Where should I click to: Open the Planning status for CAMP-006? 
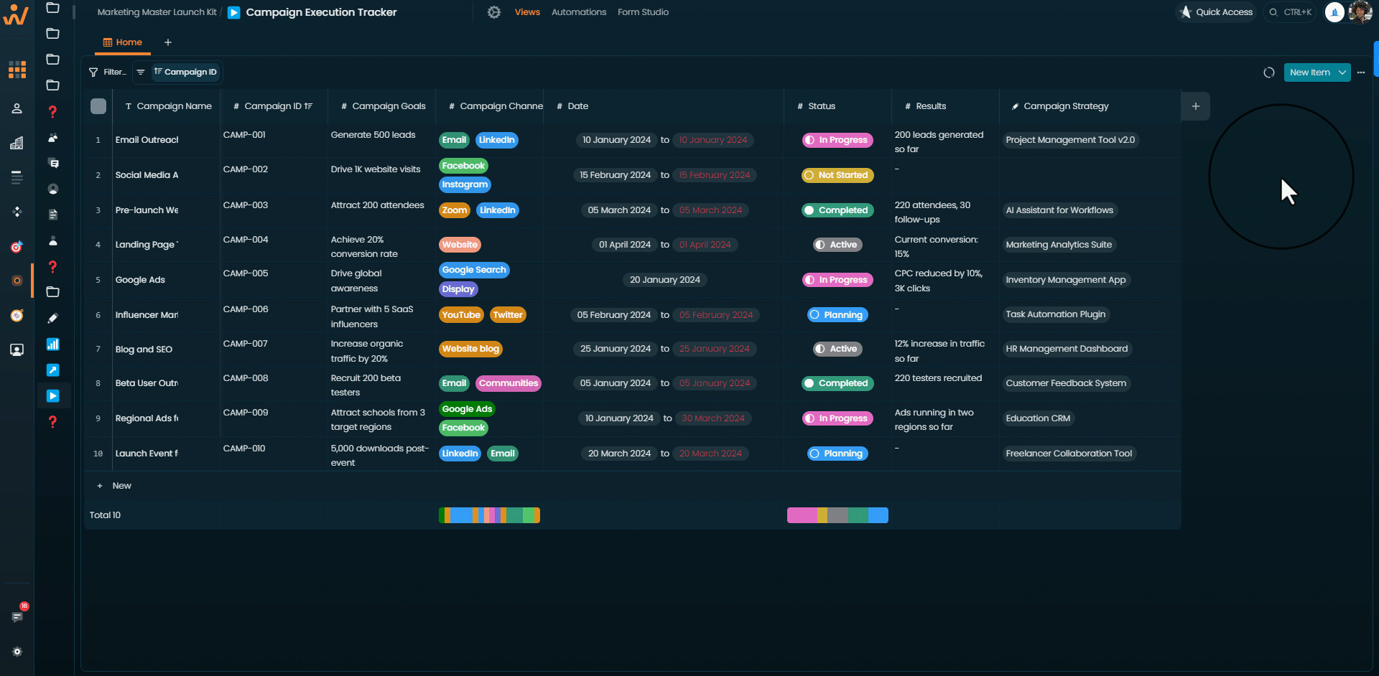tap(837, 315)
